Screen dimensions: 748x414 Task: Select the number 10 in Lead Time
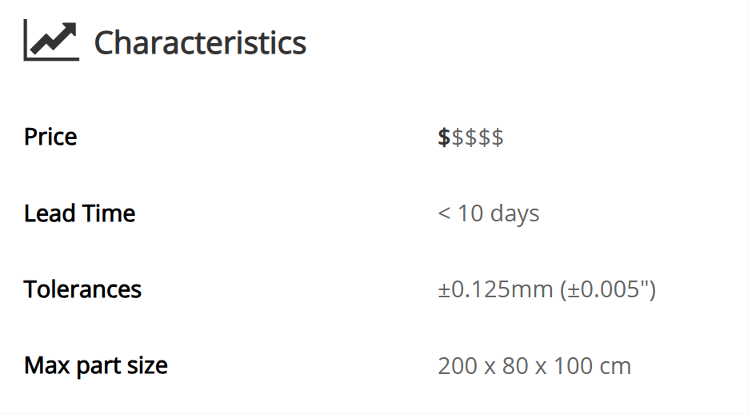click(470, 213)
